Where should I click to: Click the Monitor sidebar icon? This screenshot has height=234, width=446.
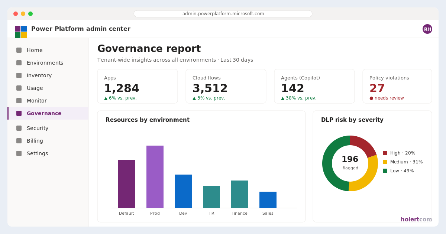tap(19, 101)
